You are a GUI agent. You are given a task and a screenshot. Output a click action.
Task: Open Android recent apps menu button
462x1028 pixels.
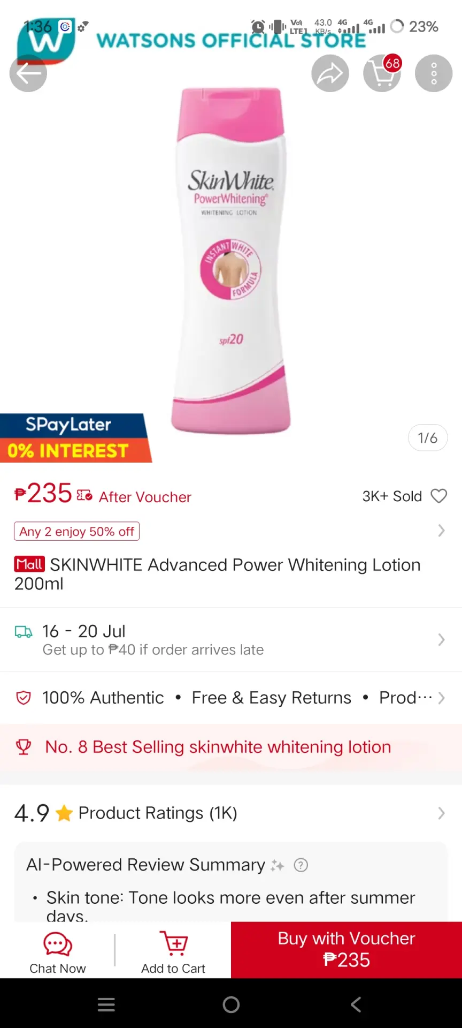pyautogui.click(x=106, y=1004)
